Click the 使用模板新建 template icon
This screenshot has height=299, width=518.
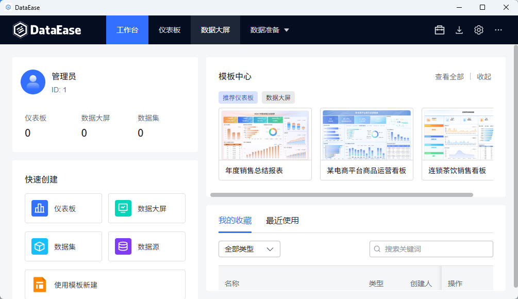39,284
